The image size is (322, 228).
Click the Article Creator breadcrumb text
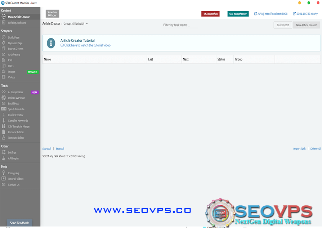pos(51,24)
